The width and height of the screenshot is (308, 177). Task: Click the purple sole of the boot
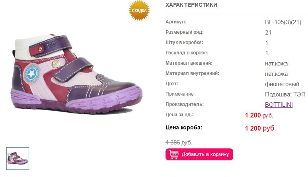click(77, 100)
